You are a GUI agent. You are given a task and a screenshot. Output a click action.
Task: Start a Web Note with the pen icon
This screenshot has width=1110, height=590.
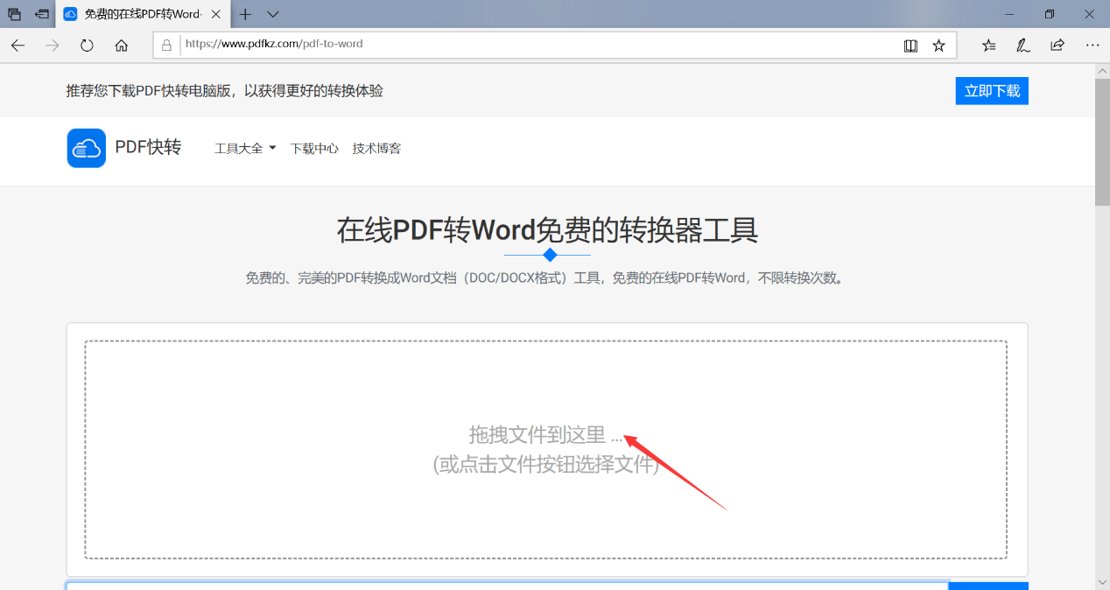click(x=1022, y=45)
